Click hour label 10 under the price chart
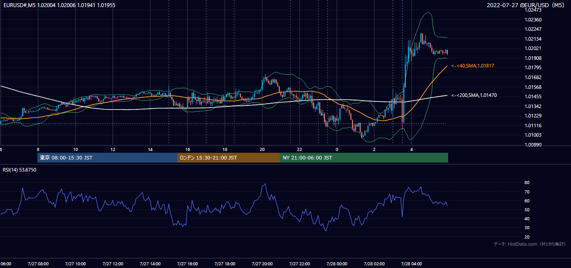The width and height of the screenshot is (571, 268). pos(76,149)
